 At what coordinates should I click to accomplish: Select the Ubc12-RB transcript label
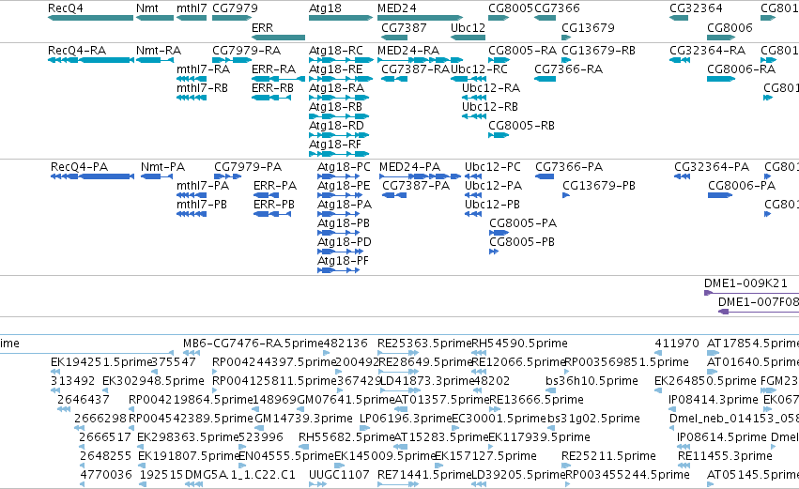pyautogui.click(x=490, y=108)
